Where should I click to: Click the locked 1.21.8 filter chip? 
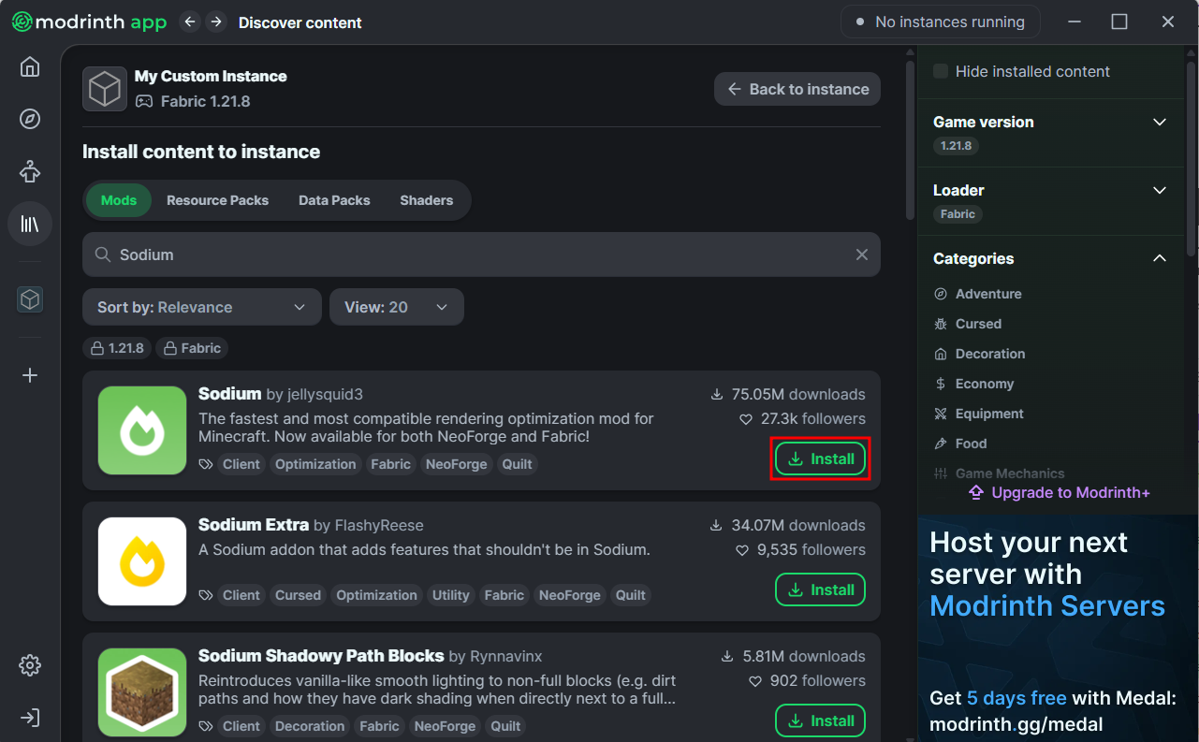[118, 348]
